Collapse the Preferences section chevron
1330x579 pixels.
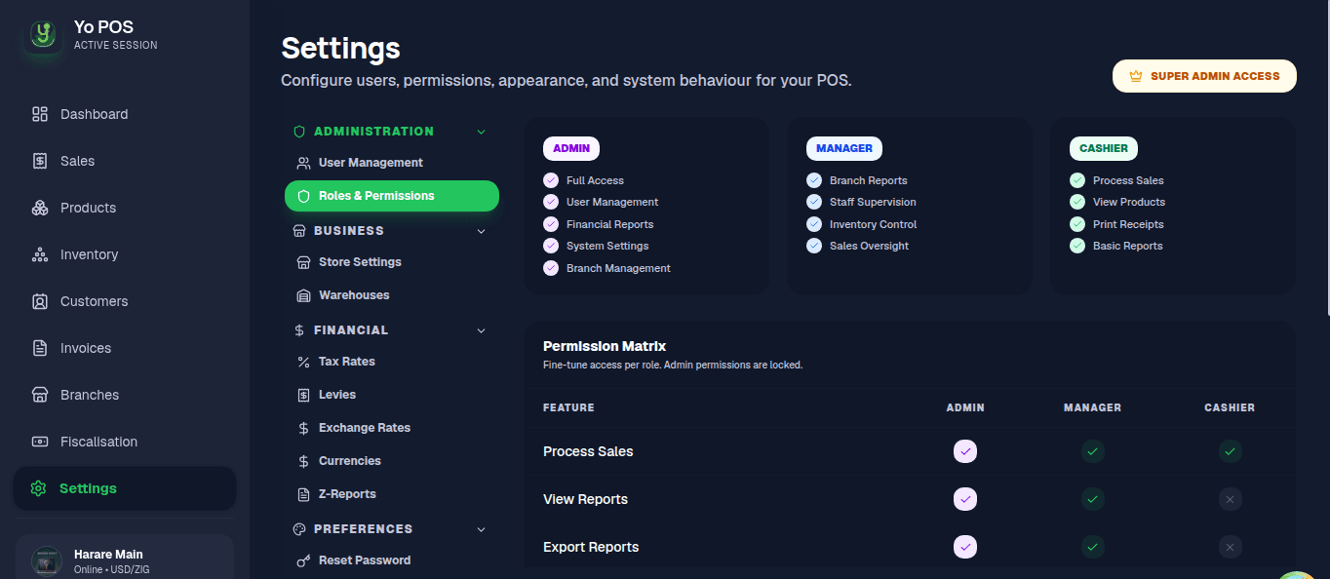point(481,529)
